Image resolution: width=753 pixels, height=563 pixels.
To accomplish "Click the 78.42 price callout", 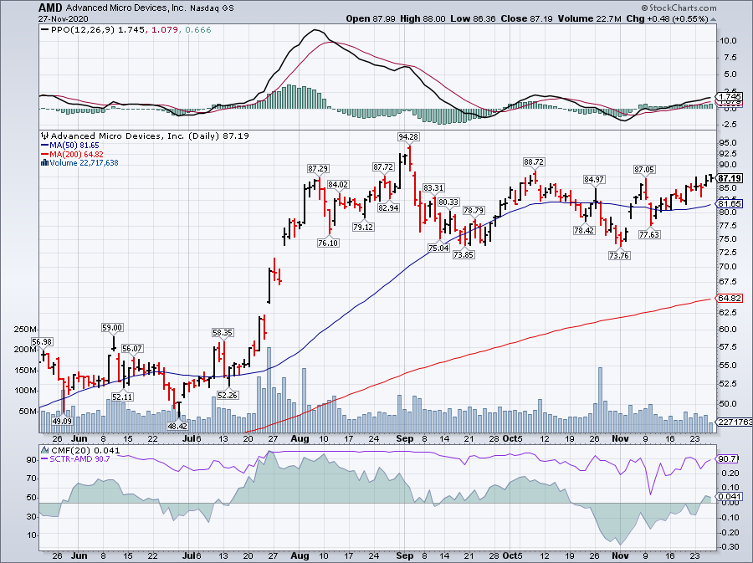I will point(584,230).
